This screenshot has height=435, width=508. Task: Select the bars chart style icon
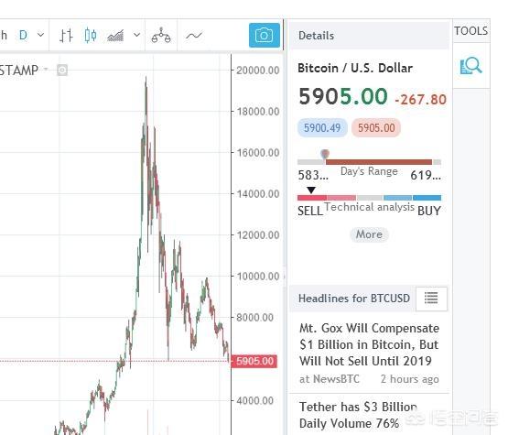pyautogui.click(x=66, y=35)
